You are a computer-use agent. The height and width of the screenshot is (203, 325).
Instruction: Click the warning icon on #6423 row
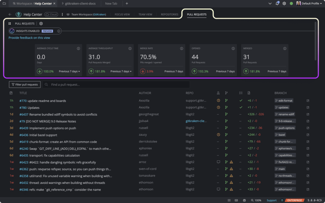click(231, 162)
